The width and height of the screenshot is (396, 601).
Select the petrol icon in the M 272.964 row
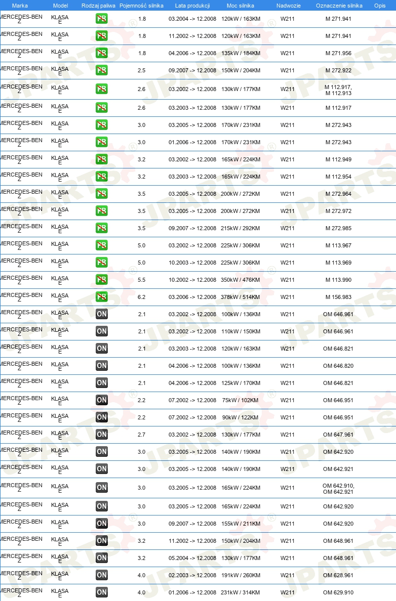click(x=102, y=194)
